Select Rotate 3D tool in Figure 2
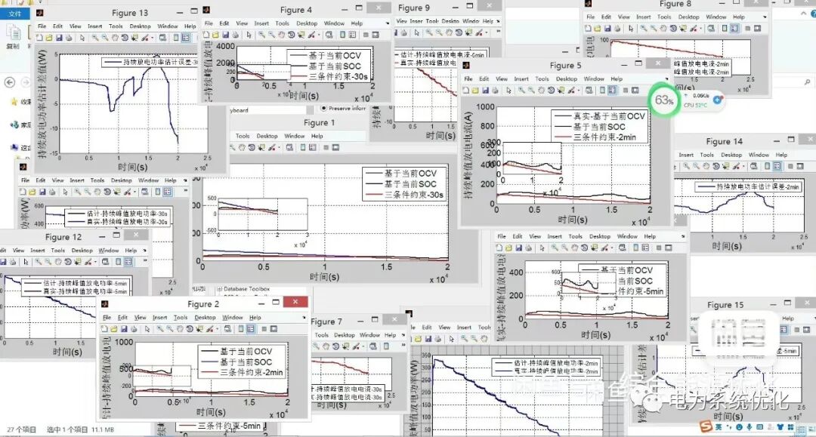816x437 pixels. (190, 329)
